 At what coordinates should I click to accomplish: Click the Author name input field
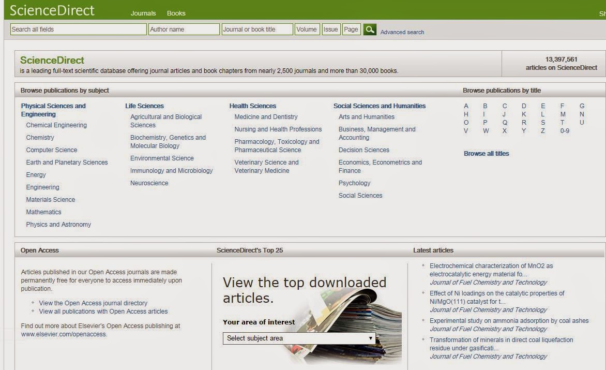pos(184,29)
